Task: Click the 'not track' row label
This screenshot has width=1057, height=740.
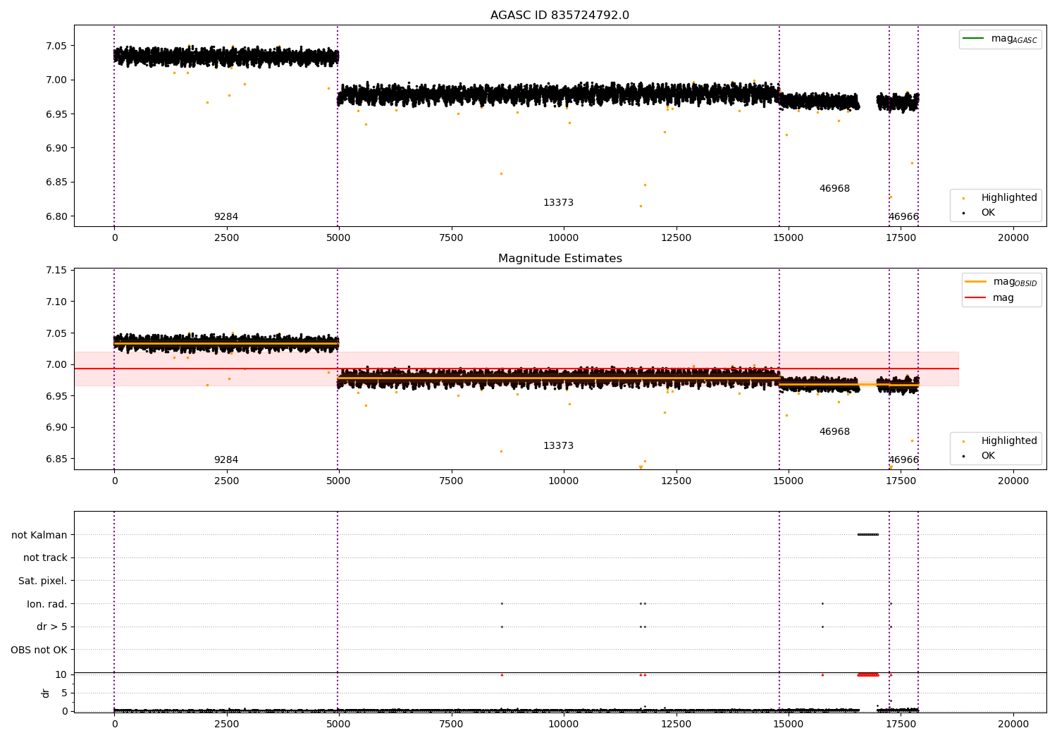Action: [45, 558]
